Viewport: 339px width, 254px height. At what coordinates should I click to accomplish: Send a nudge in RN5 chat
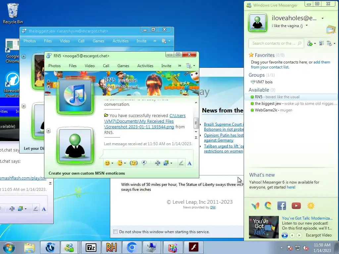pos(134,163)
